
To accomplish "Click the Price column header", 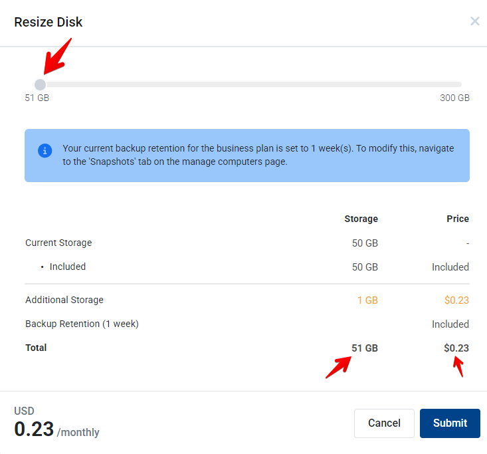I will 457,219.
